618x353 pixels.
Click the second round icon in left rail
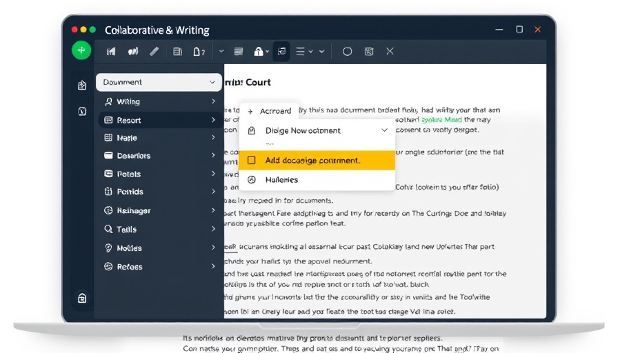point(82,112)
